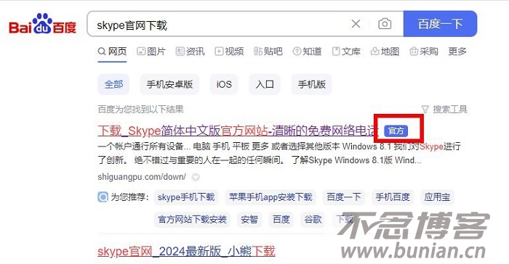Open the 文库 tab
This screenshot has height=264, width=509.
(346, 51)
